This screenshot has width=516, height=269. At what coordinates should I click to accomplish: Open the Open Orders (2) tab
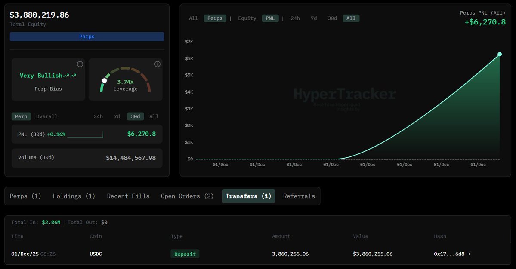coord(187,196)
